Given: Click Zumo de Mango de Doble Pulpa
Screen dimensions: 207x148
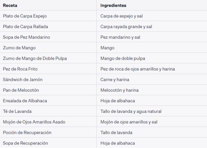Looking at the screenshot, I should [x=35, y=58].
